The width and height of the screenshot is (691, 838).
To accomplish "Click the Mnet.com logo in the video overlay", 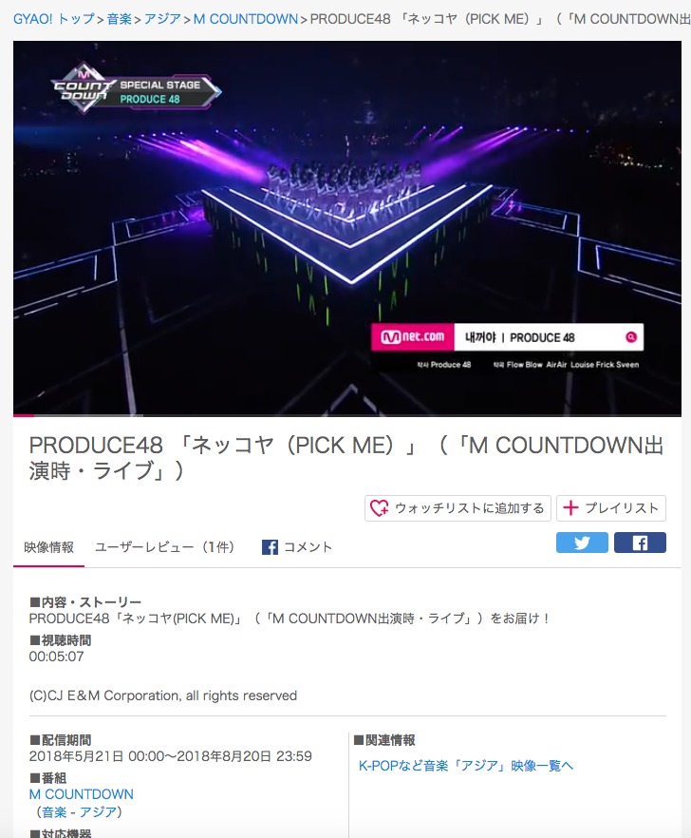I will 413,336.
